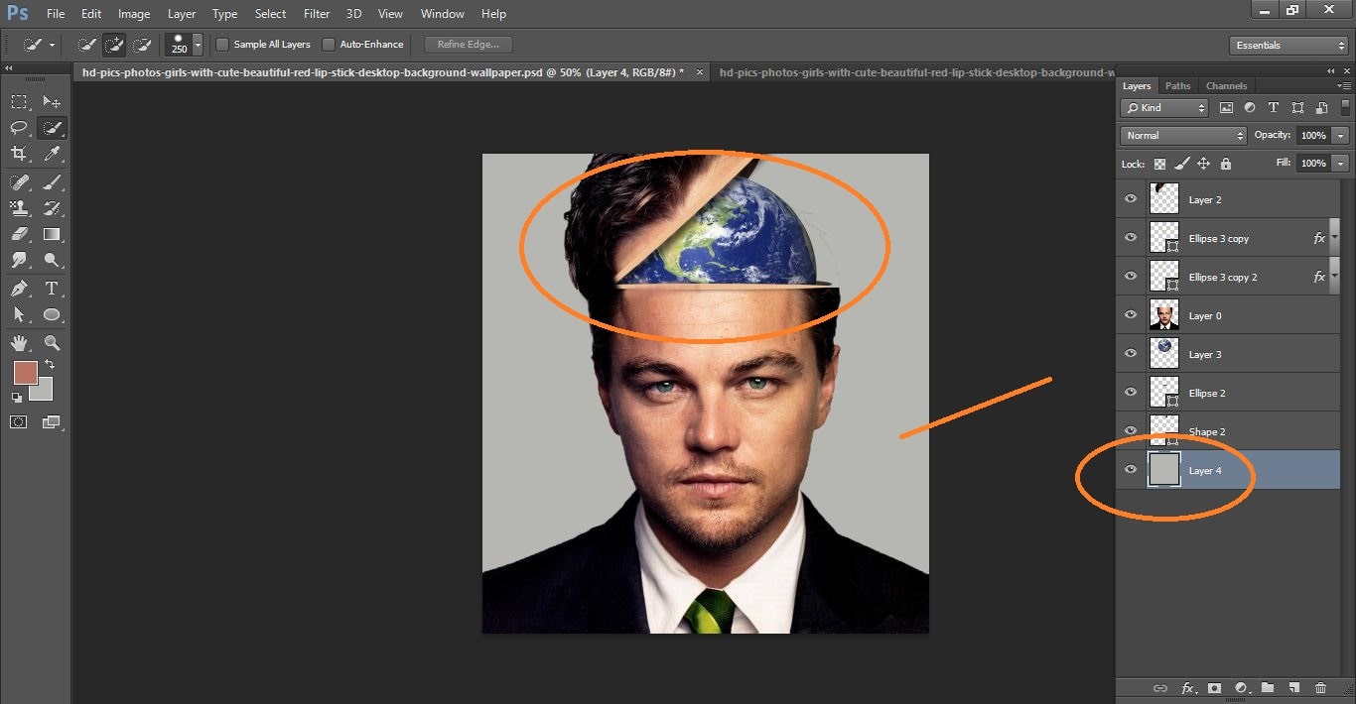Toggle visibility of Layer 0
The width and height of the screenshot is (1356, 704).
coord(1131,314)
